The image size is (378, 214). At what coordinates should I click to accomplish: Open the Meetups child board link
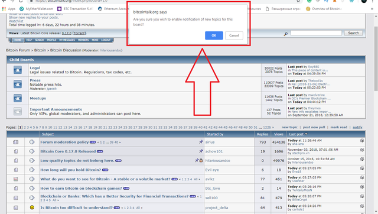38,98
